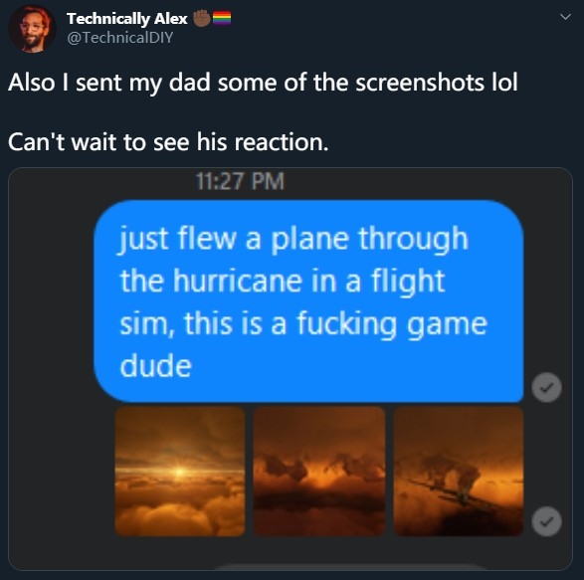Open the sunset-over-clouds screenshot thumbnail

(180, 472)
